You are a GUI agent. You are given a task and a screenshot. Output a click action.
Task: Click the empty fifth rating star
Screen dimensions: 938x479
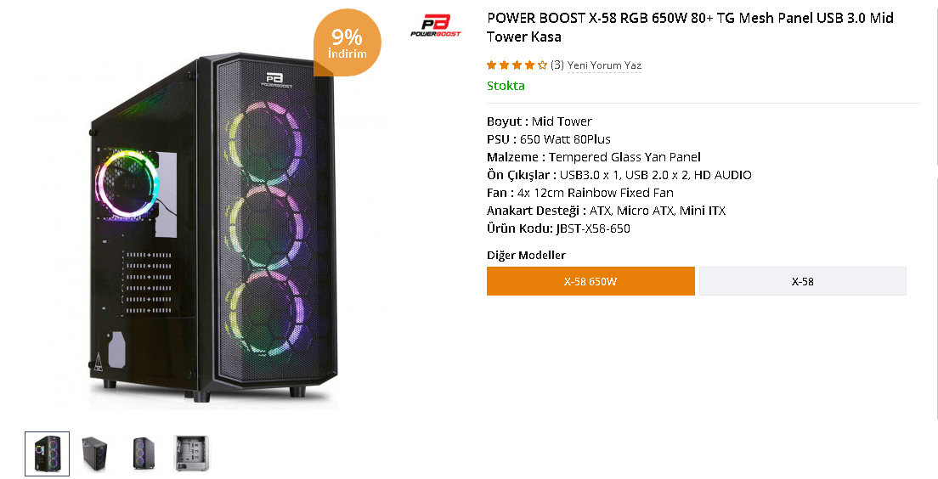click(542, 65)
